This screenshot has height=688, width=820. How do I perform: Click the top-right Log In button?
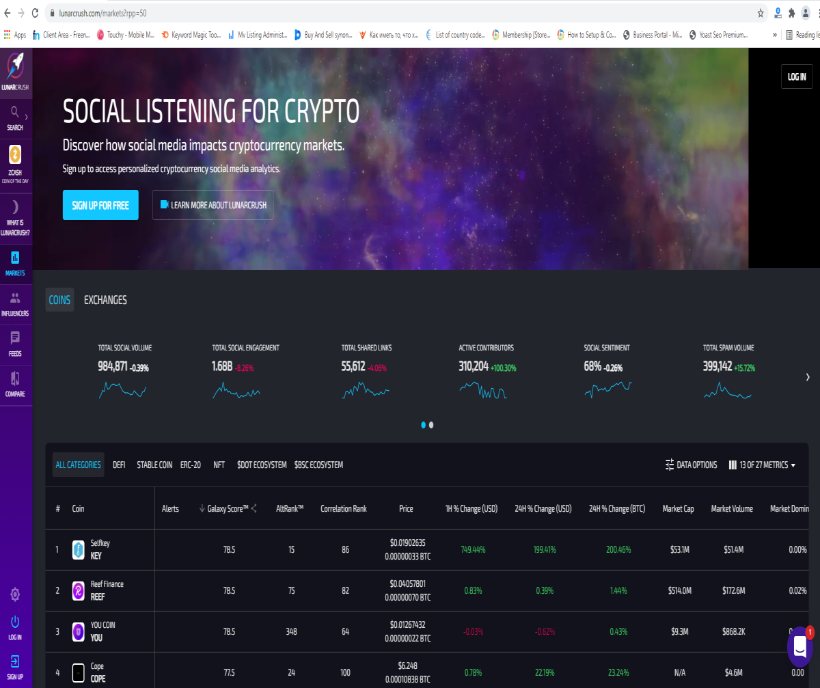[x=797, y=77]
